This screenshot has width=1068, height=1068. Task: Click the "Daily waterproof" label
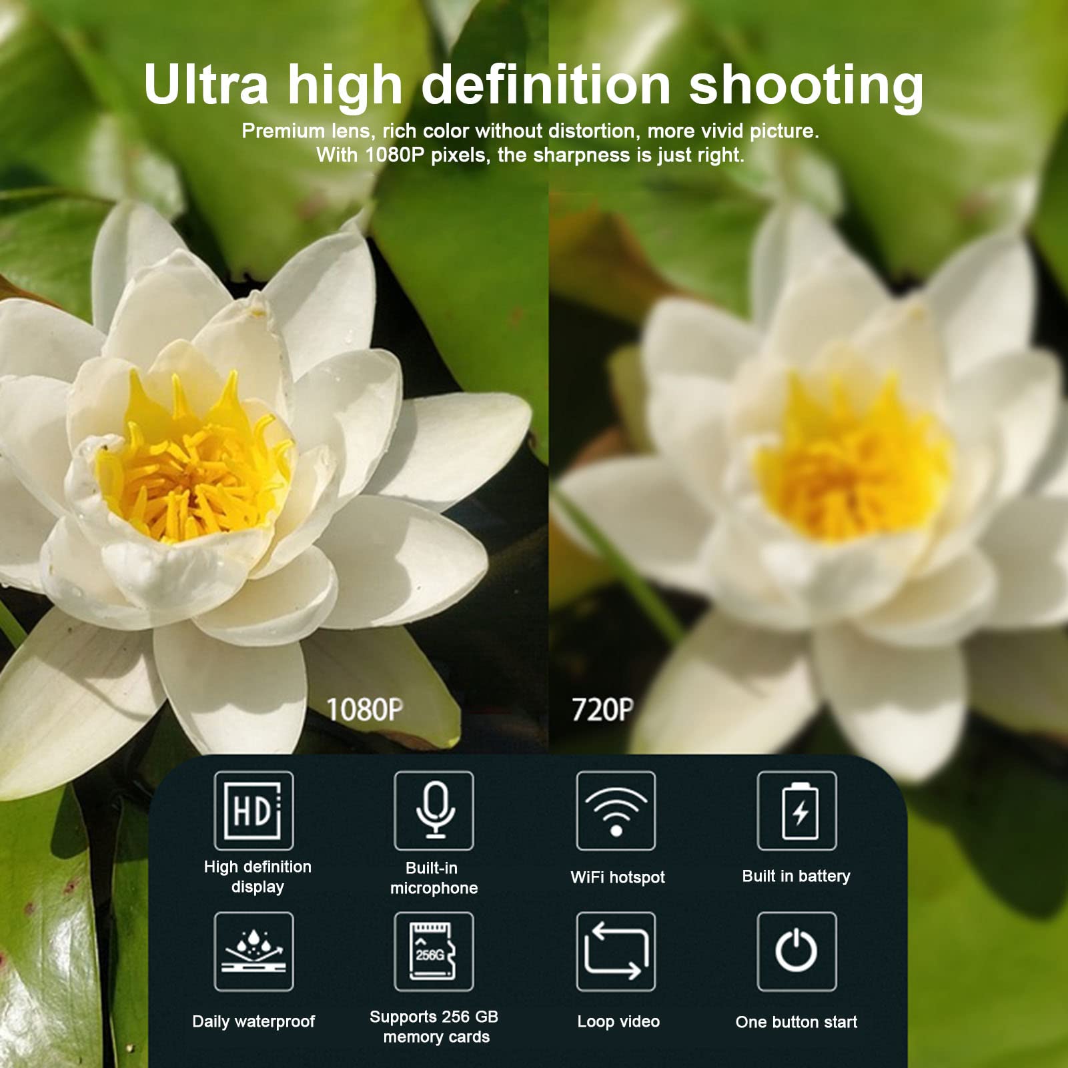pyautogui.click(x=253, y=1021)
